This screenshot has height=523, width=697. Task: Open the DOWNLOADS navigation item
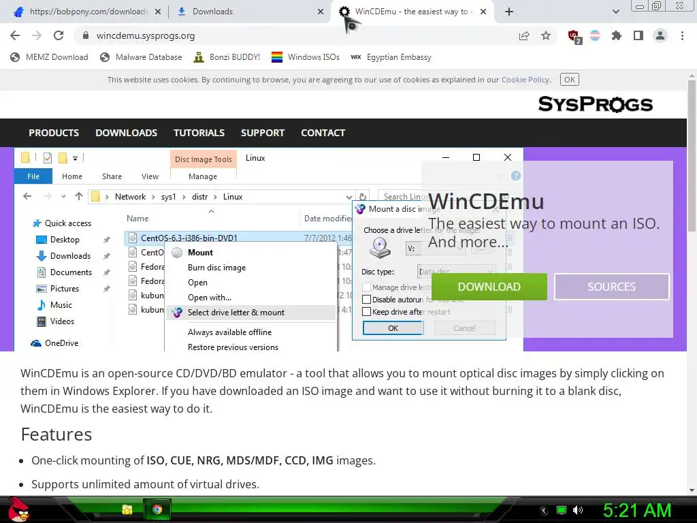[126, 133]
